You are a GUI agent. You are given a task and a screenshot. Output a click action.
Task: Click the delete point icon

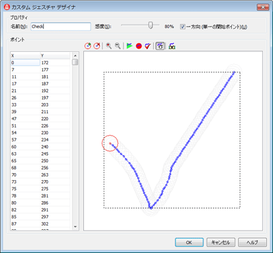click(x=97, y=46)
